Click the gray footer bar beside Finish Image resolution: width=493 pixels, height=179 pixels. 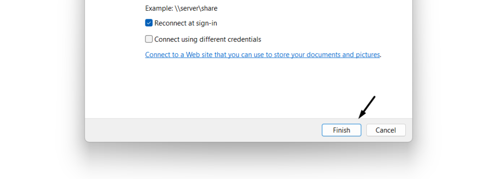coord(201,130)
